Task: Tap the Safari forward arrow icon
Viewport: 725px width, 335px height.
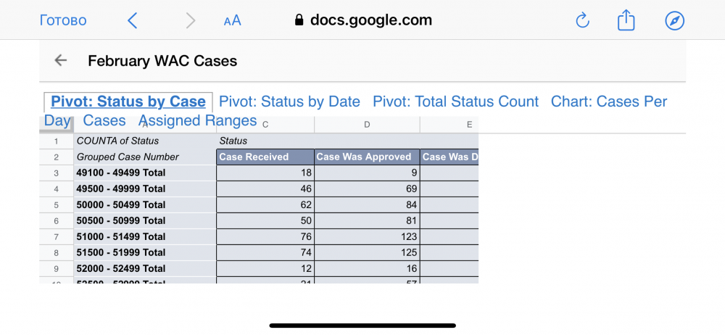Action: pos(191,21)
